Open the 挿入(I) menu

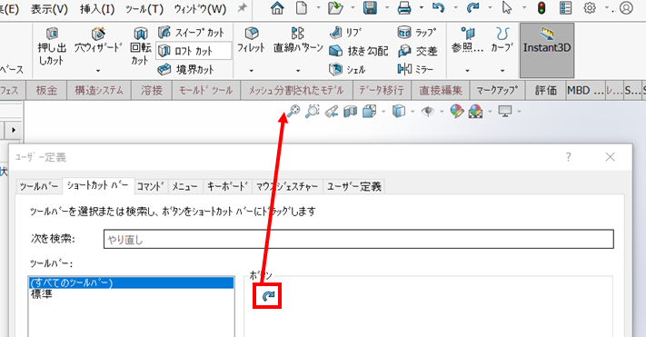click(x=97, y=9)
